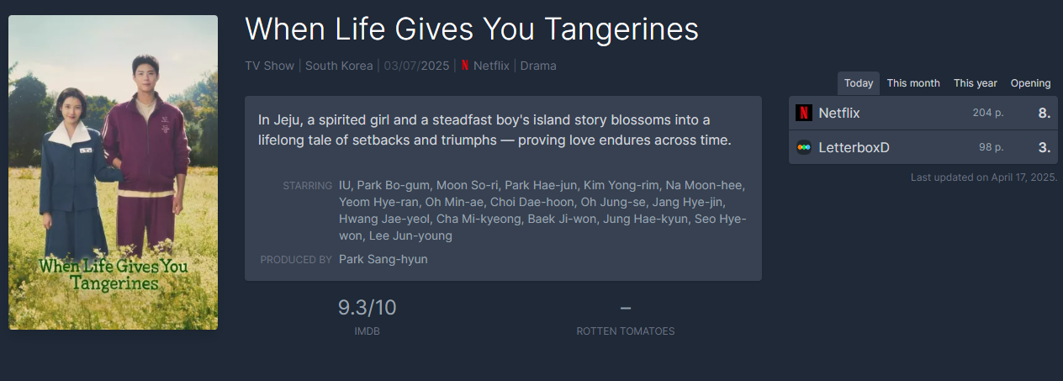
Task: Click the 2025 release year link
Action: (436, 66)
